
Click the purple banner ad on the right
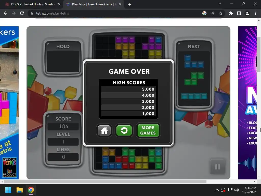247,103
